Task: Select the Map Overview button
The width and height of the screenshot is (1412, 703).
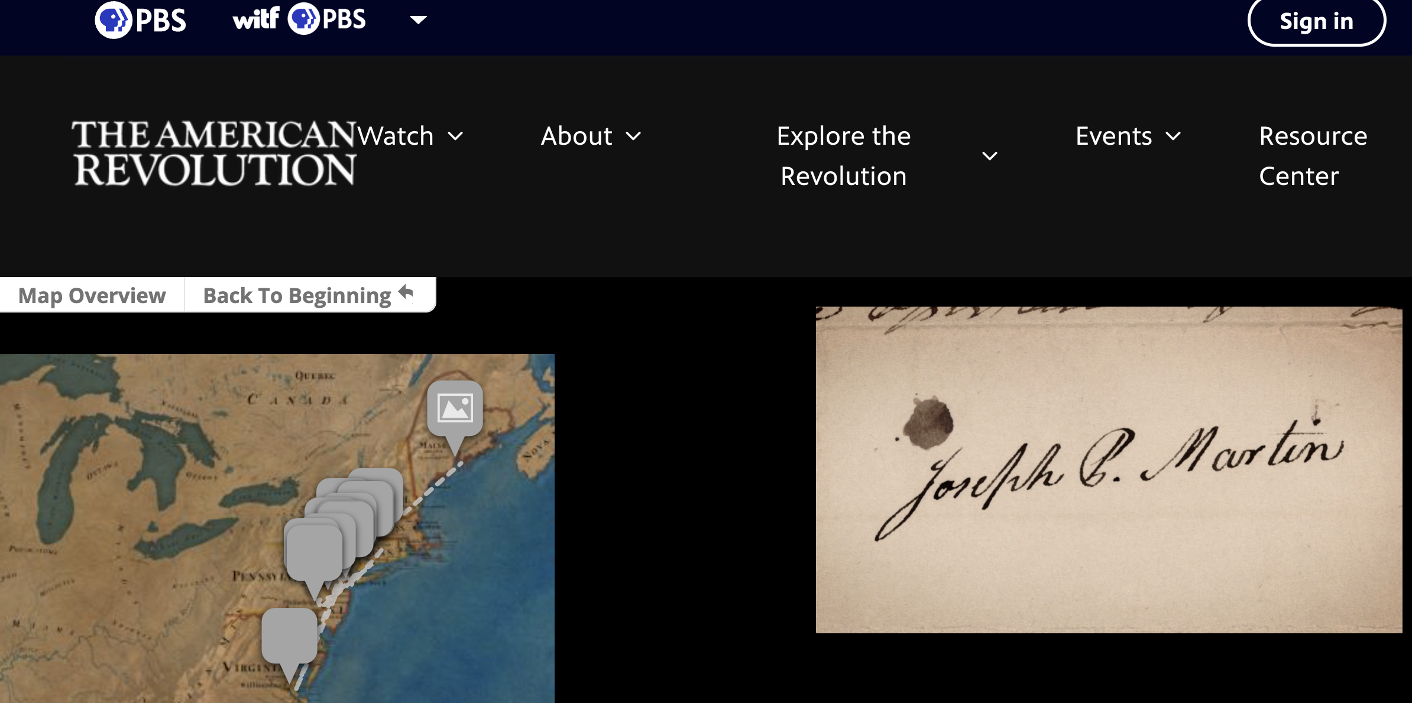Action: (92, 295)
